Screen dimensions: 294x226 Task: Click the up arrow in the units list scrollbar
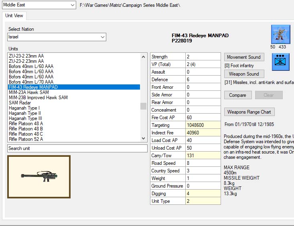tap(144, 57)
